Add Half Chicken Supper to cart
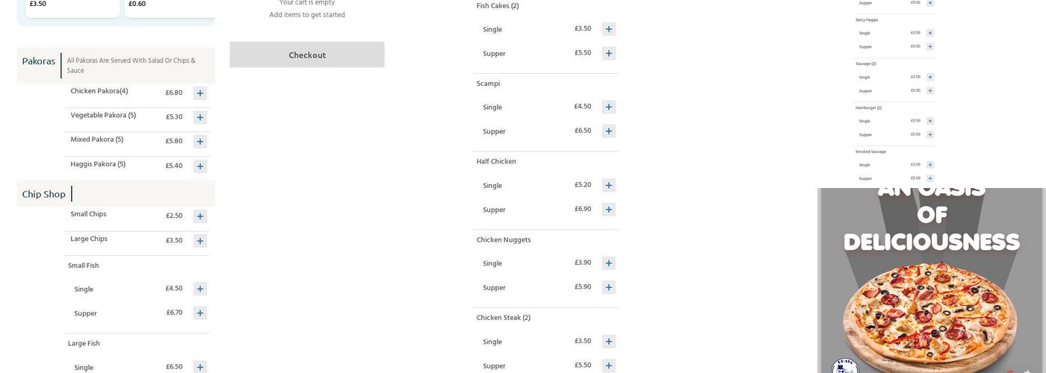Image resolution: width=1046 pixels, height=373 pixels. tap(609, 210)
